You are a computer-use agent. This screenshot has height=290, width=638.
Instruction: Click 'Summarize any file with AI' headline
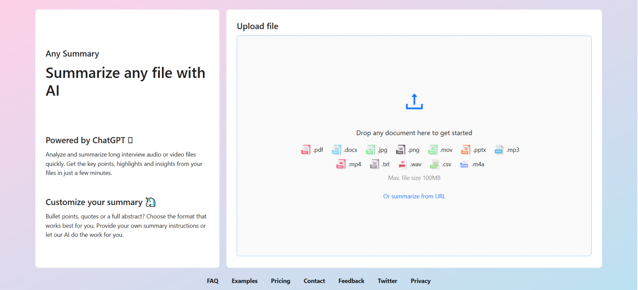click(126, 81)
